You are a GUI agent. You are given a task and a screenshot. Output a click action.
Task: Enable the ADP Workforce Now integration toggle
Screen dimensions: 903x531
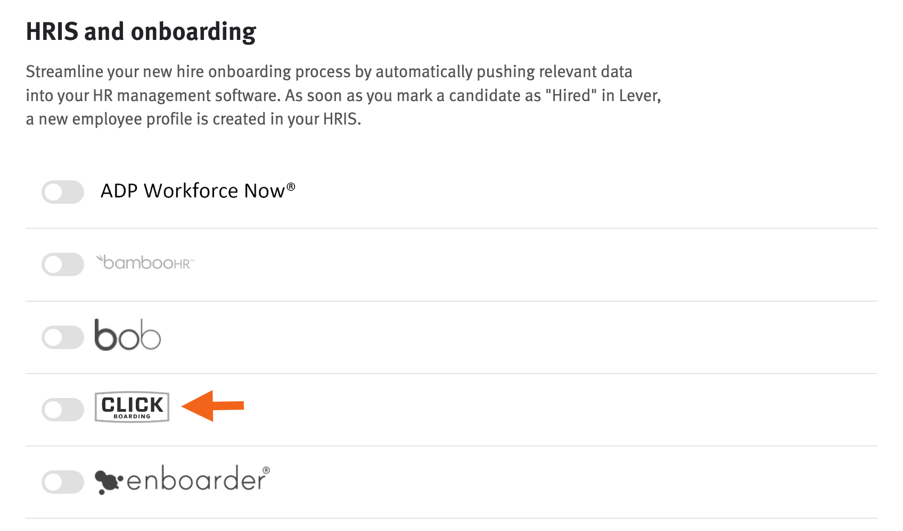[62, 193]
